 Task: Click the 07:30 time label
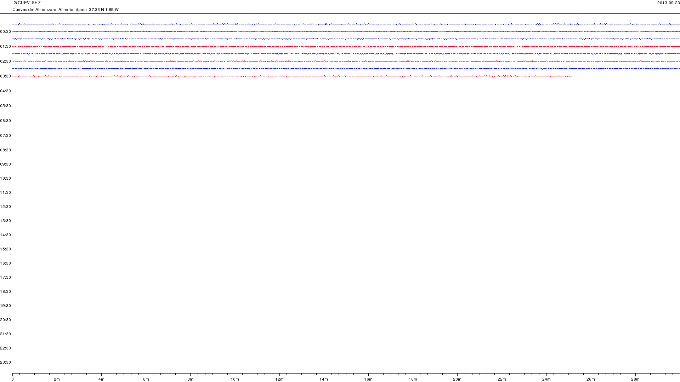pyautogui.click(x=6, y=136)
